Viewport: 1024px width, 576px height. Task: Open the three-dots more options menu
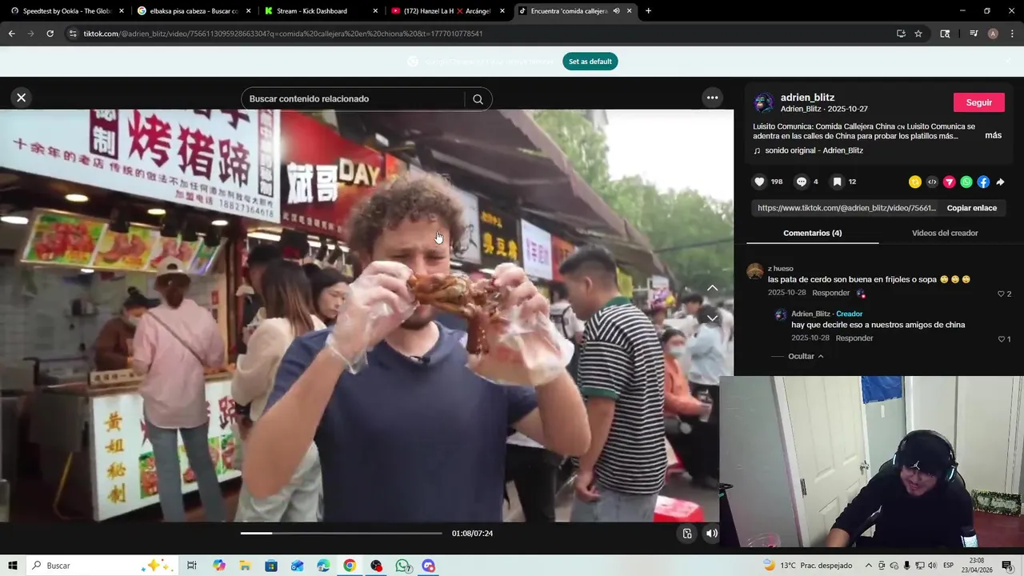pos(712,98)
